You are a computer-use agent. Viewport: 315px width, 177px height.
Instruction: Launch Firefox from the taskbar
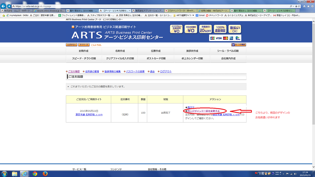coord(45,174)
